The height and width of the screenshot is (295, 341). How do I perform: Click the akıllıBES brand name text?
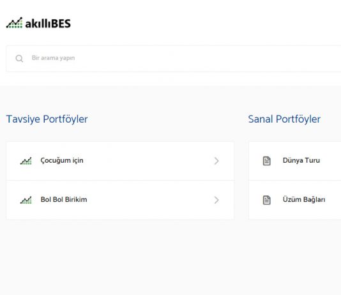(48, 24)
